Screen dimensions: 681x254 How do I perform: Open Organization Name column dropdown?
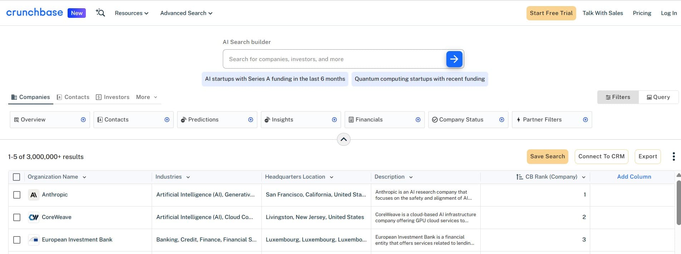(x=84, y=177)
